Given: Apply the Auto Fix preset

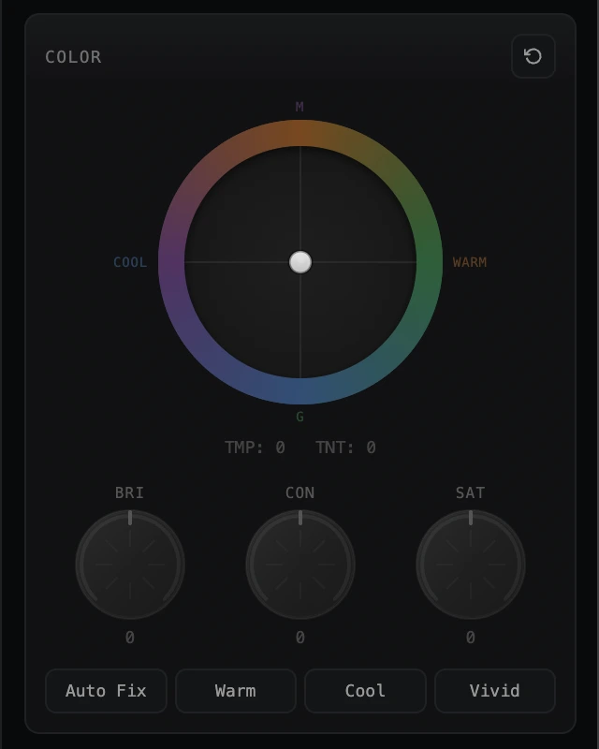Looking at the screenshot, I should pos(106,691).
